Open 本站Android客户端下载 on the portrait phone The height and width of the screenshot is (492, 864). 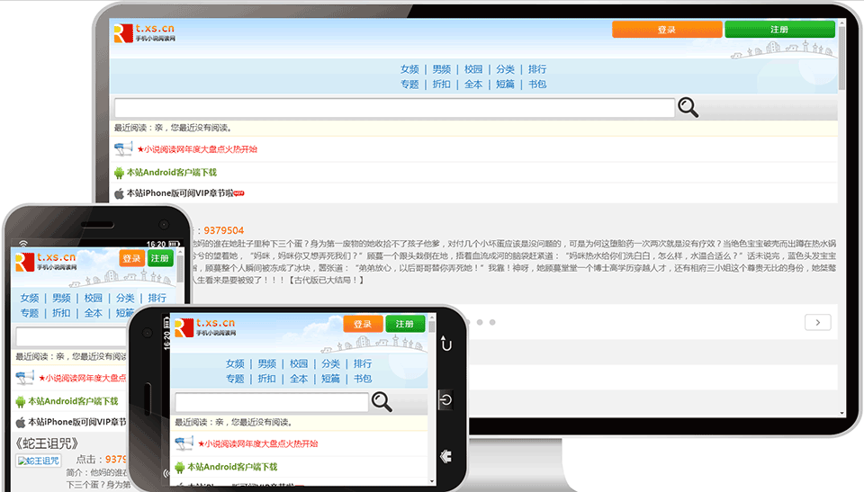(73, 402)
